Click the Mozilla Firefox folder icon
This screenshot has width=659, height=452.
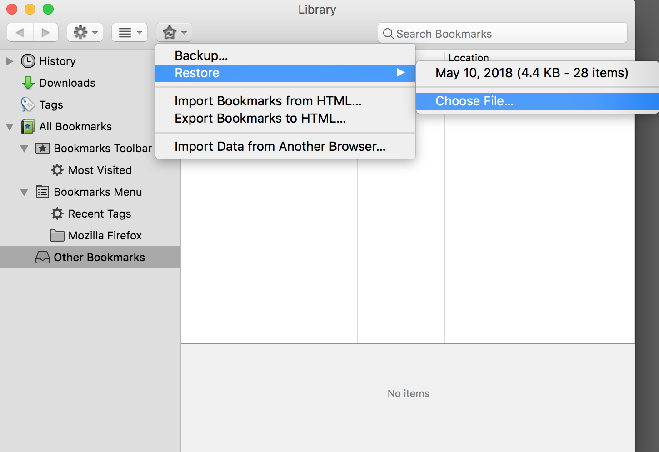click(57, 235)
